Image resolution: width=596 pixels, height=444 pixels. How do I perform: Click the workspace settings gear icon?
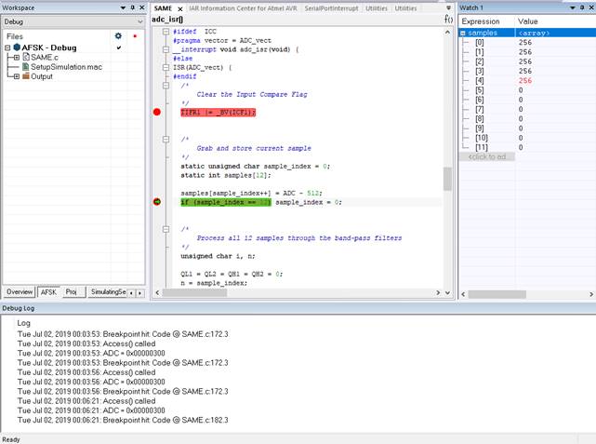(x=118, y=36)
